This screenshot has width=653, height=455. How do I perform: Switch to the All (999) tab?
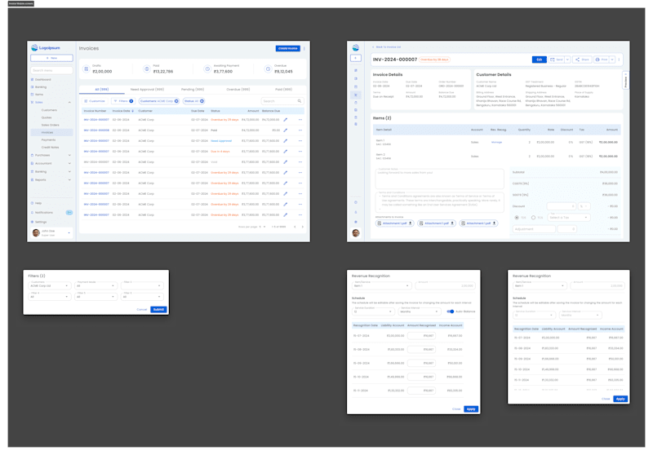pos(101,90)
